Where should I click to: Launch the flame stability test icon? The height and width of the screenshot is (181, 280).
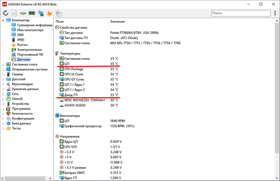point(49,13)
